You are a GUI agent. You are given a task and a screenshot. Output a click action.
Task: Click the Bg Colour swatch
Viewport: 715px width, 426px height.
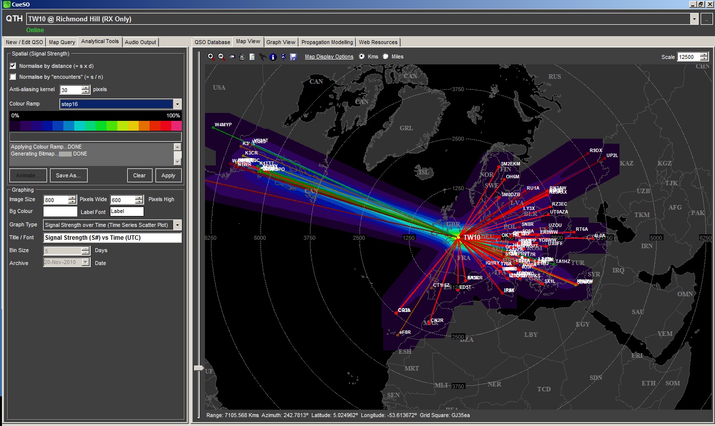pos(60,211)
